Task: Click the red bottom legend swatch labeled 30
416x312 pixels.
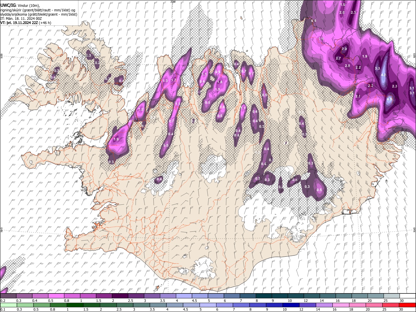Action: (x=408, y=305)
